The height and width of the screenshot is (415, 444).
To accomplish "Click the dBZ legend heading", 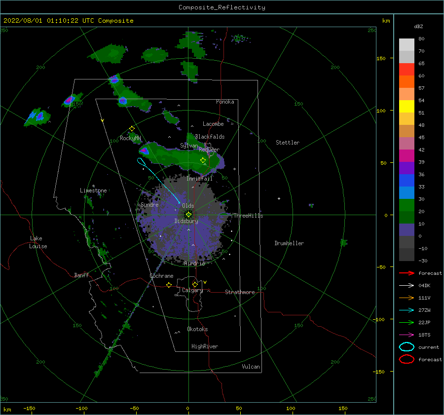I will pos(418,26).
